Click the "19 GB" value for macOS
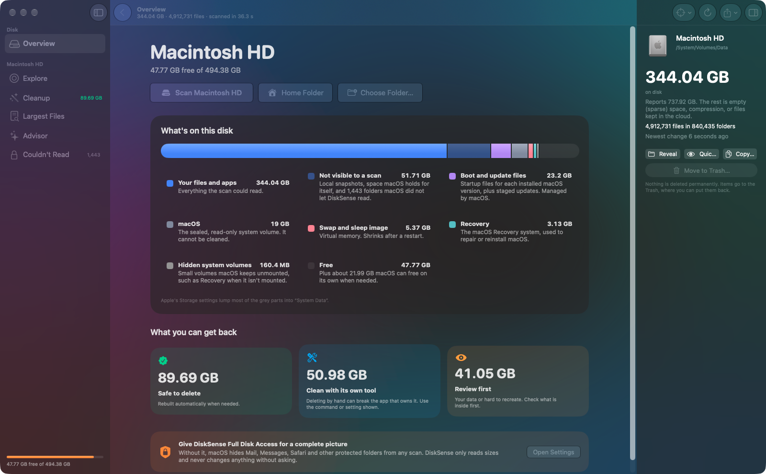Viewport: 766px width, 474px height. [x=280, y=224]
